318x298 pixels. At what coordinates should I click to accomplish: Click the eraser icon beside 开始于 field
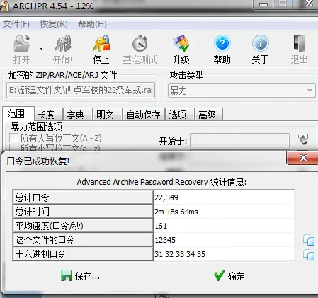[x=302, y=139]
